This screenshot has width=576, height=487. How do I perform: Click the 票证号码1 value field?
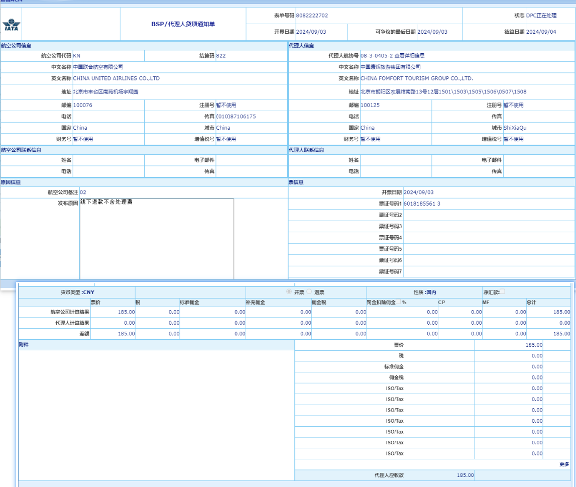click(x=422, y=204)
